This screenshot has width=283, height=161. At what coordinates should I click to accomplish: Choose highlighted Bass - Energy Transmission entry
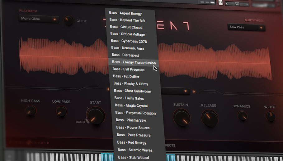tap(134, 62)
